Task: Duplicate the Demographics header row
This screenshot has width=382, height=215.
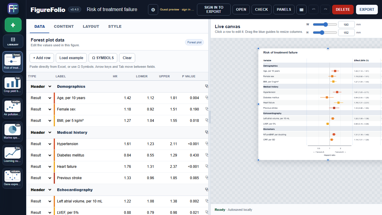Action: [207, 86]
